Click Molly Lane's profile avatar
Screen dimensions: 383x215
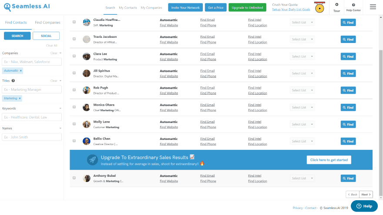87,124
